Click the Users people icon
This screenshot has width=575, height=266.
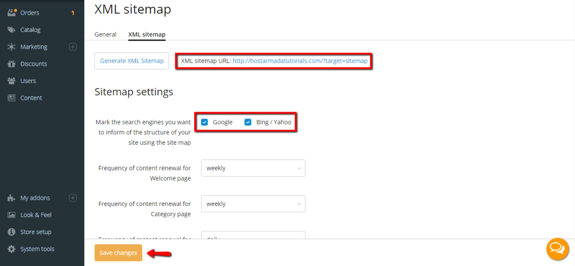[x=11, y=81]
